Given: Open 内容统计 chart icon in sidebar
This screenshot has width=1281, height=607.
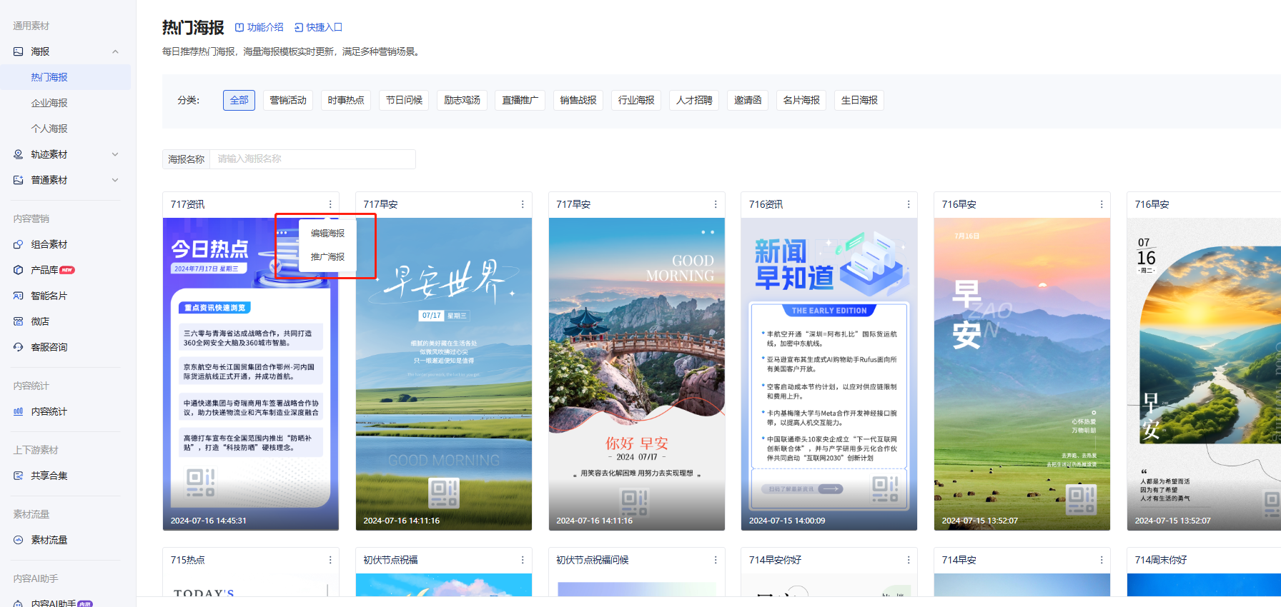Looking at the screenshot, I should coord(19,411).
